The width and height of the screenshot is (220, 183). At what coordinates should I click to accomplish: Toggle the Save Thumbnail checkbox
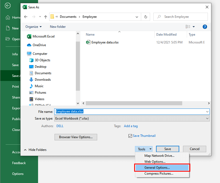click(x=130, y=136)
